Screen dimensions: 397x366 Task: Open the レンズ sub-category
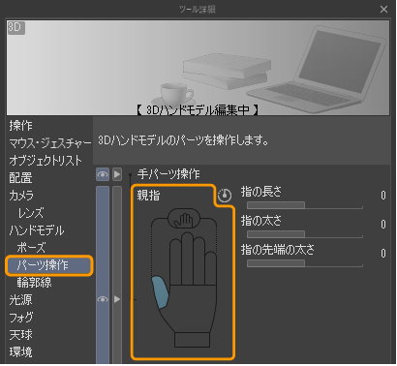(x=31, y=213)
